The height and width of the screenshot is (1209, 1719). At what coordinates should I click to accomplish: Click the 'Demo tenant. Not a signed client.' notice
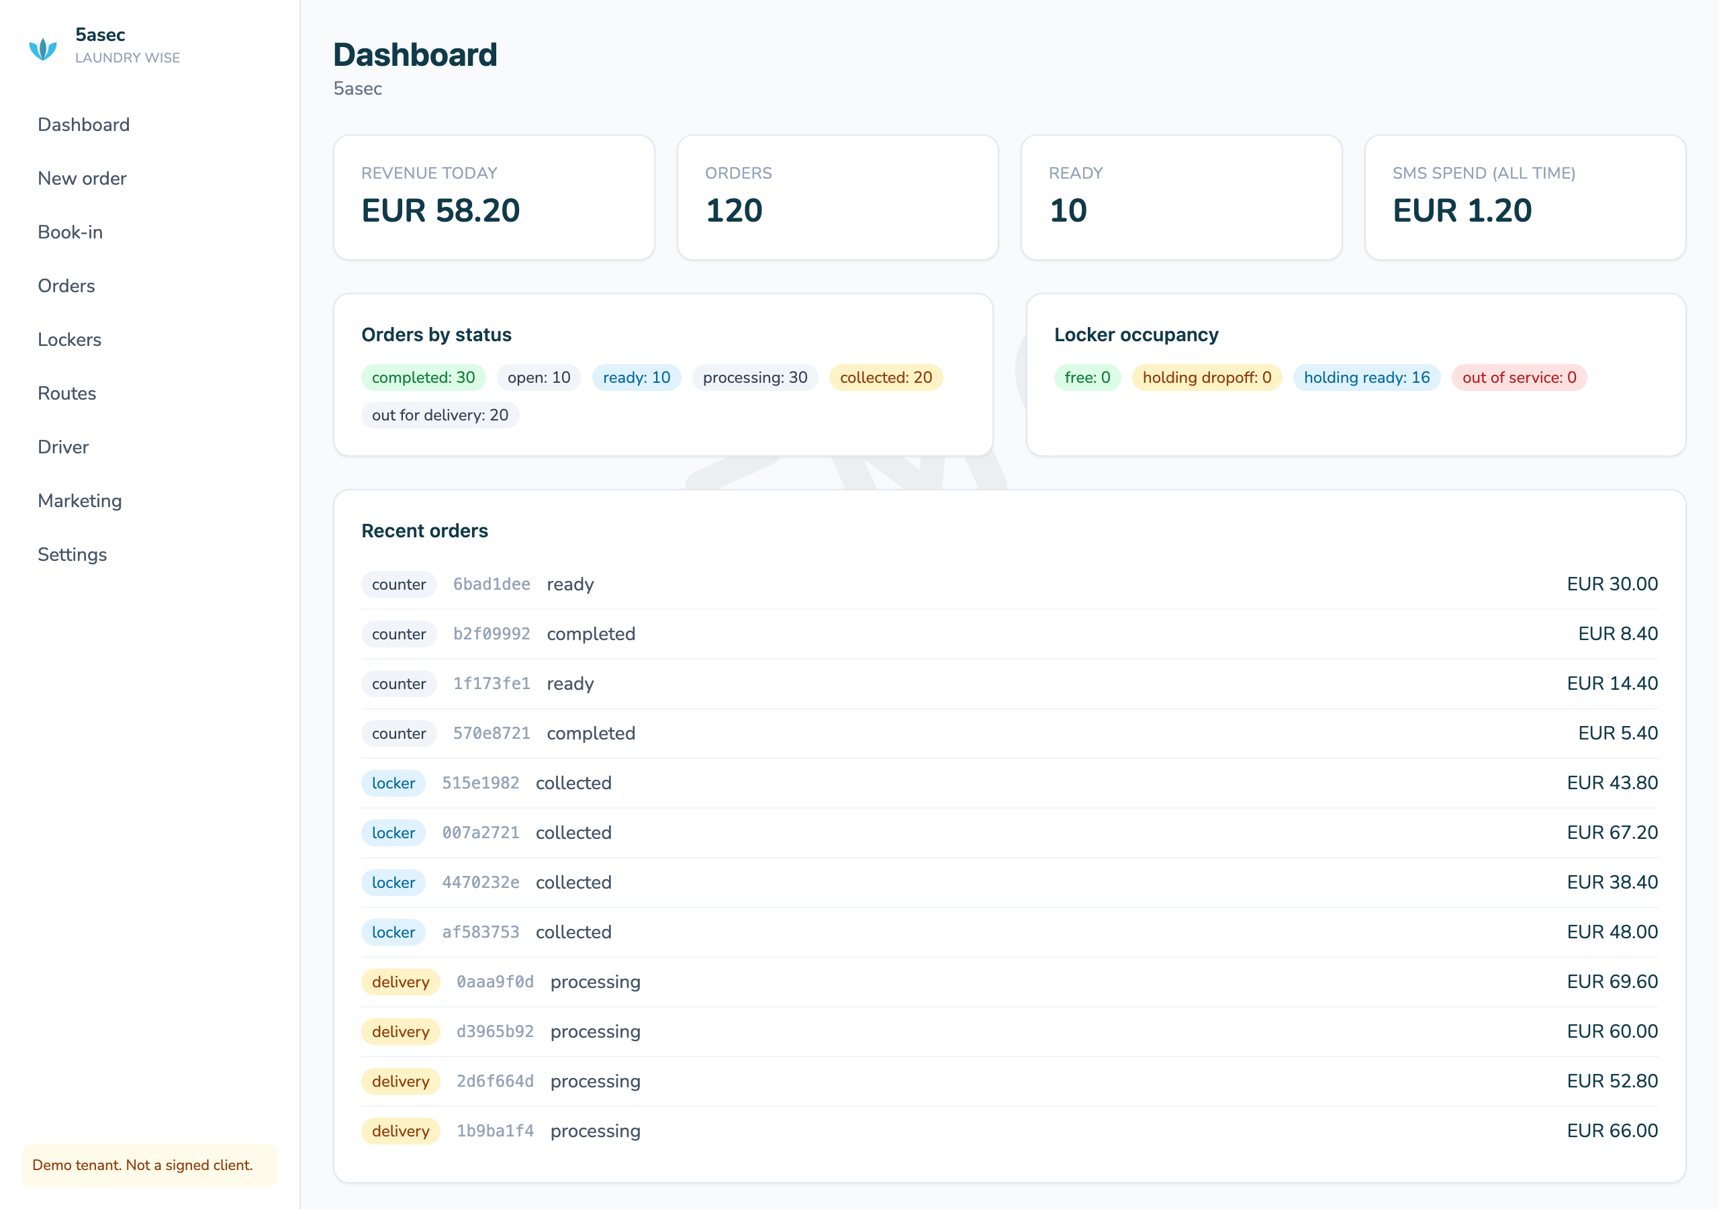[150, 1165]
